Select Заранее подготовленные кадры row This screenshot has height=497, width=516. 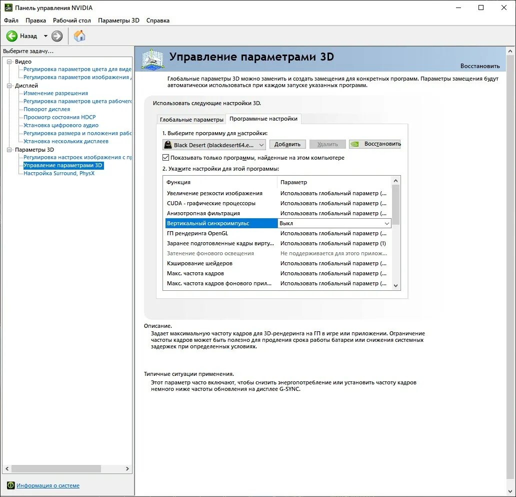tap(278, 243)
